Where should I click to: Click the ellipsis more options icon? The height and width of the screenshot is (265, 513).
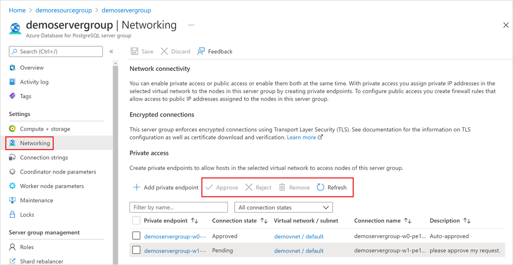(x=191, y=25)
